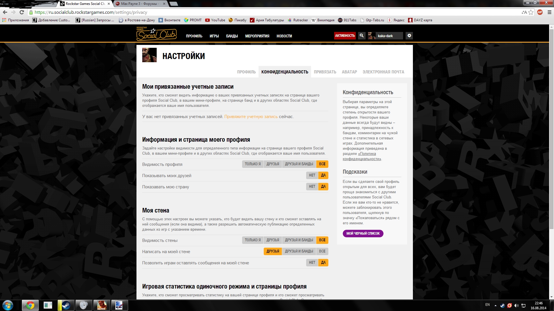Image resolution: width=554 pixels, height=311 pixels.
Task: Bookmark the page with the star icon
Action: click(531, 12)
